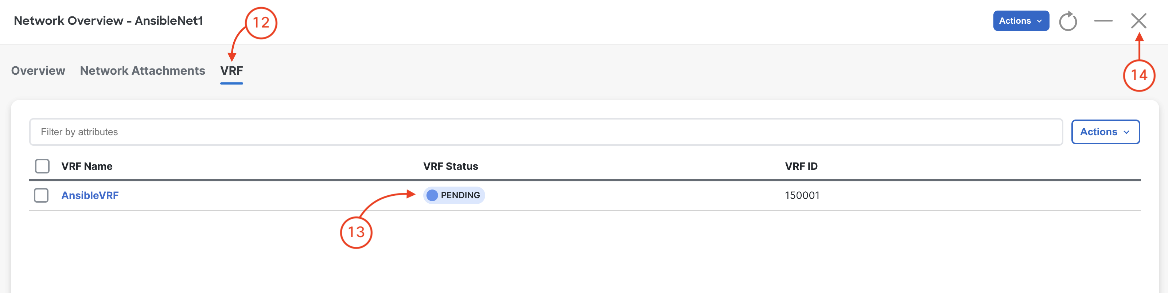1168x293 pixels.
Task: Open the AnsibleVRF link
Action: point(90,195)
